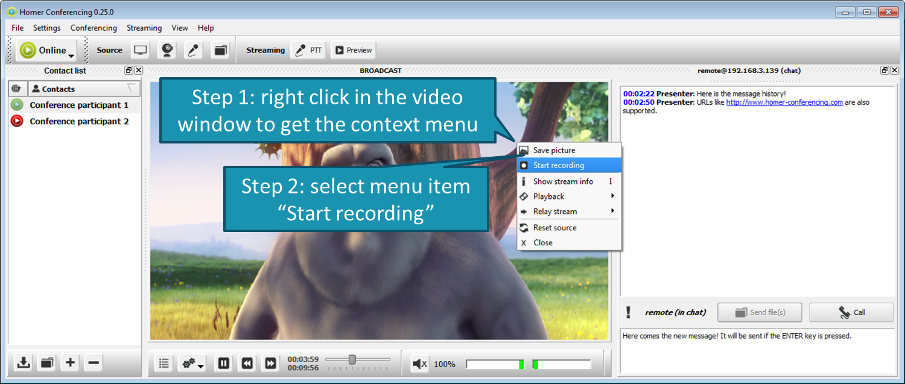Click the remote (in chat) label
Viewport: 905px width, 384px height.
[675, 312]
